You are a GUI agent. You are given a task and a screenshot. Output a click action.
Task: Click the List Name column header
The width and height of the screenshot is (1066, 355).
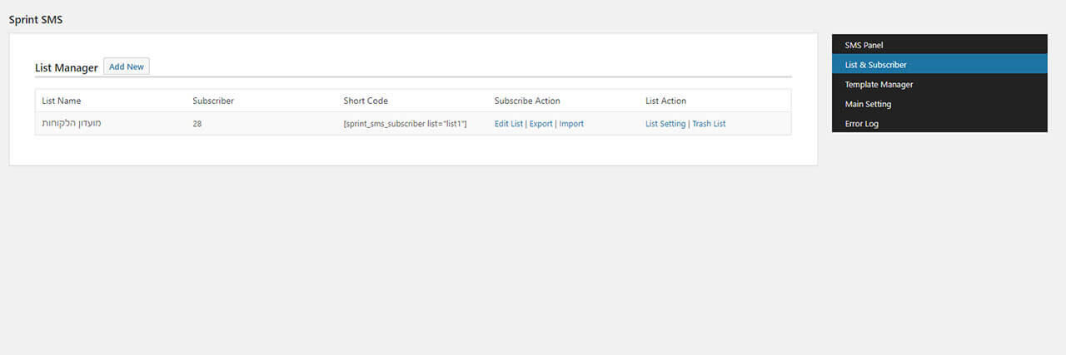(62, 101)
